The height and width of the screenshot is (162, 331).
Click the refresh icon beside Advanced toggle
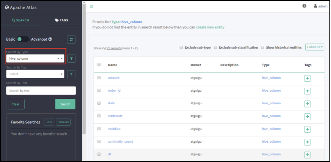coord(71,39)
